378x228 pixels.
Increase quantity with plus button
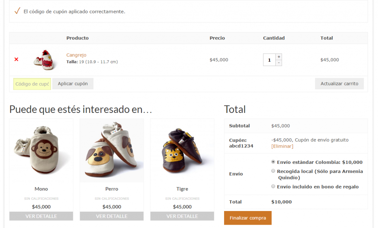pyautogui.click(x=279, y=57)
